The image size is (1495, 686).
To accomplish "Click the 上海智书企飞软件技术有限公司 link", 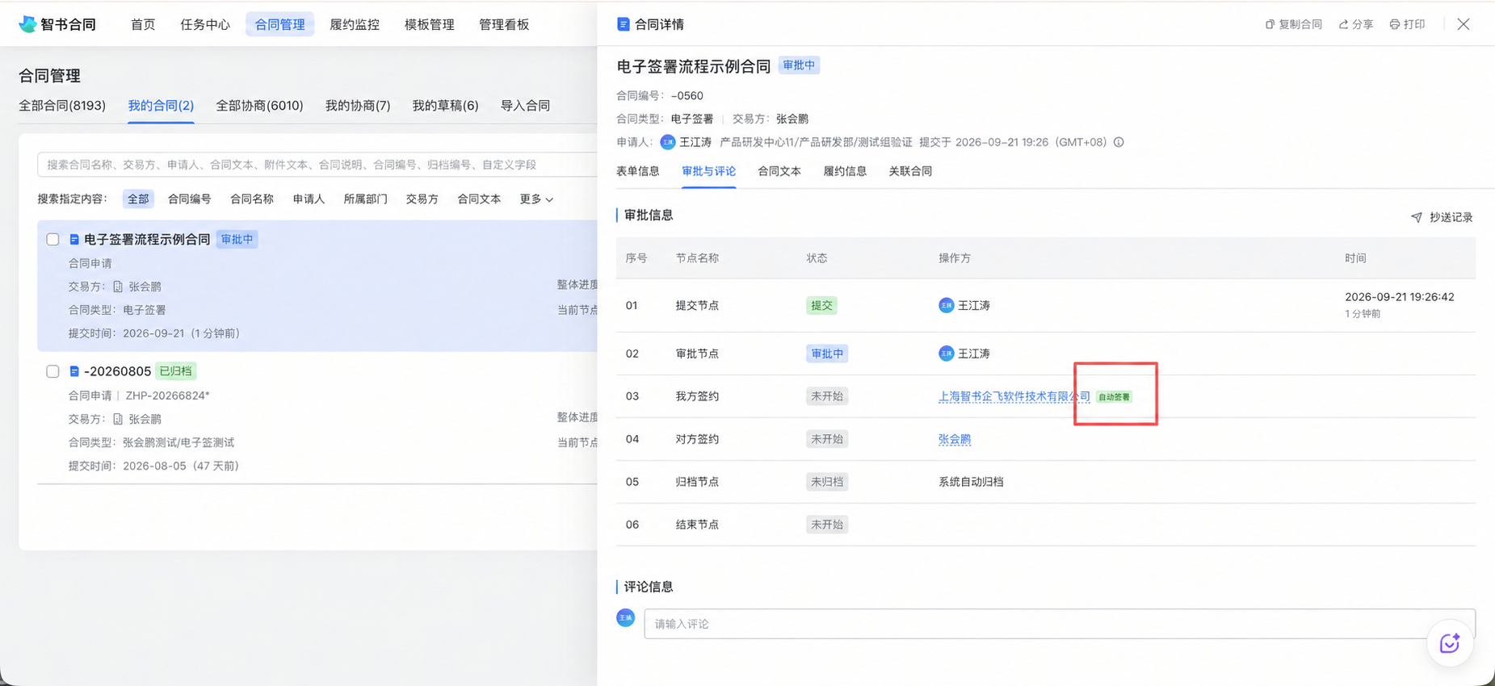I will click(1014, 396).
